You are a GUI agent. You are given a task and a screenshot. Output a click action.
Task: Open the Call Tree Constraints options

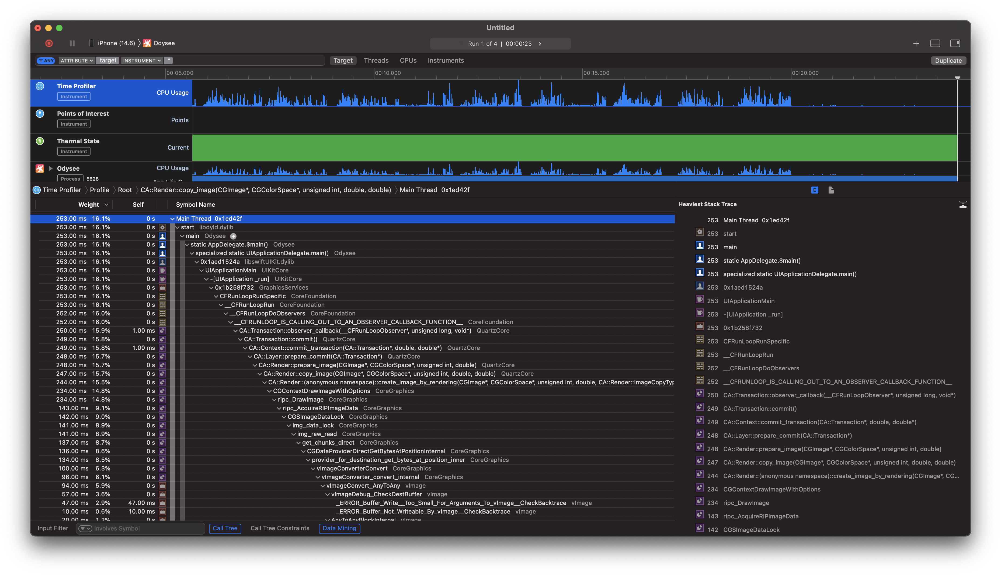pyautogui.click(x=280, y=529)
